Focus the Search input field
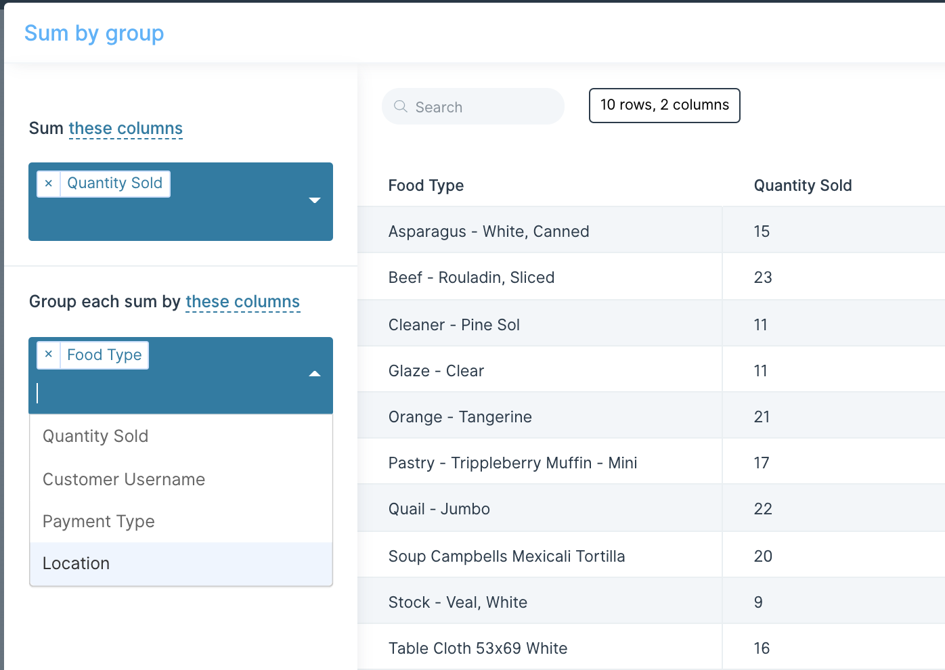The width and height of the screenshot is (945, 670). coord(473,106)
